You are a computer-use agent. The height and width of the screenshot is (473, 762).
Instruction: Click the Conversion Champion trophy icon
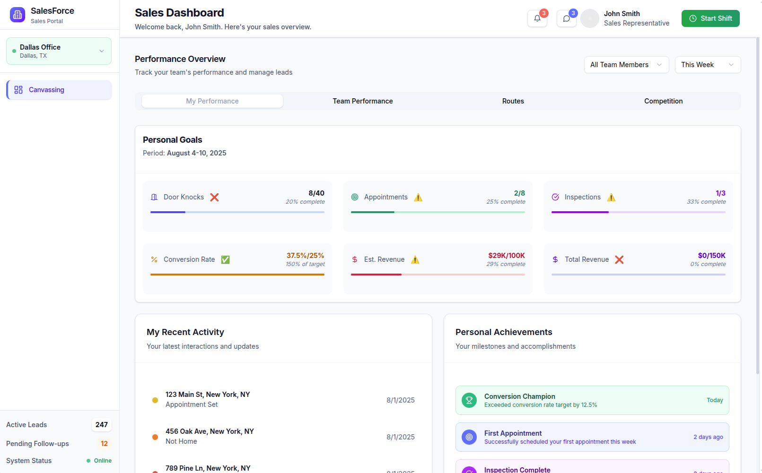click(x=469, y=400)
